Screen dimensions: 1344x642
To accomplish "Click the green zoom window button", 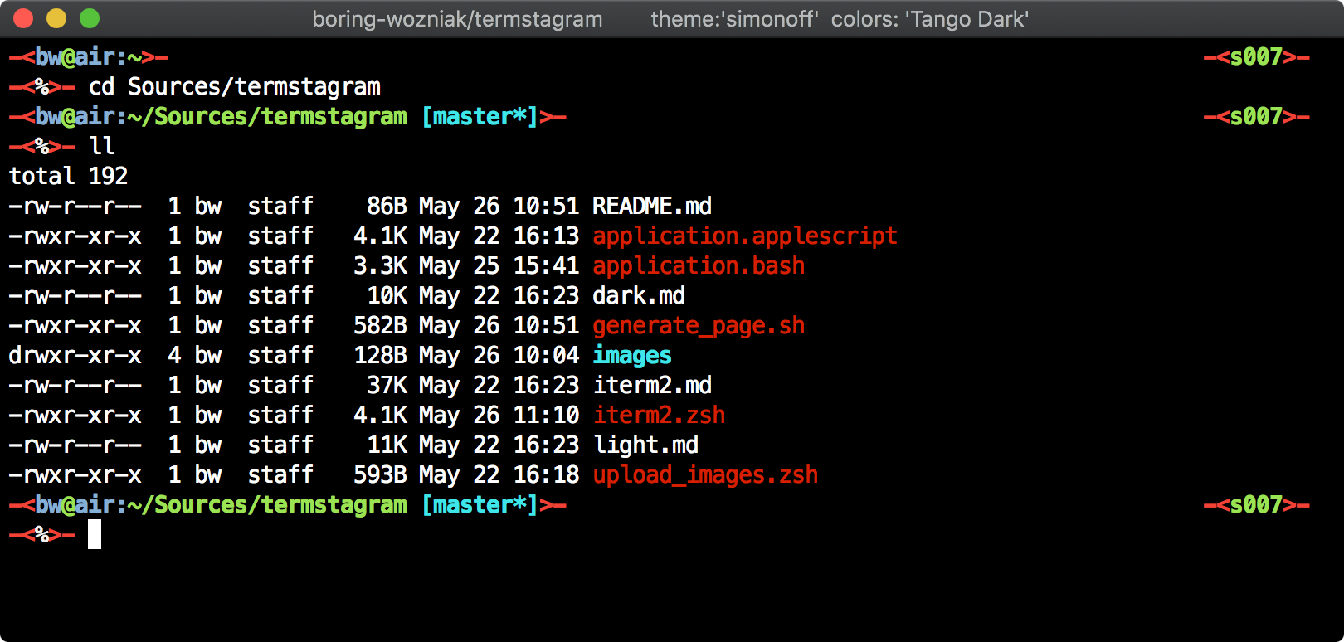I will tap(90, 18).
